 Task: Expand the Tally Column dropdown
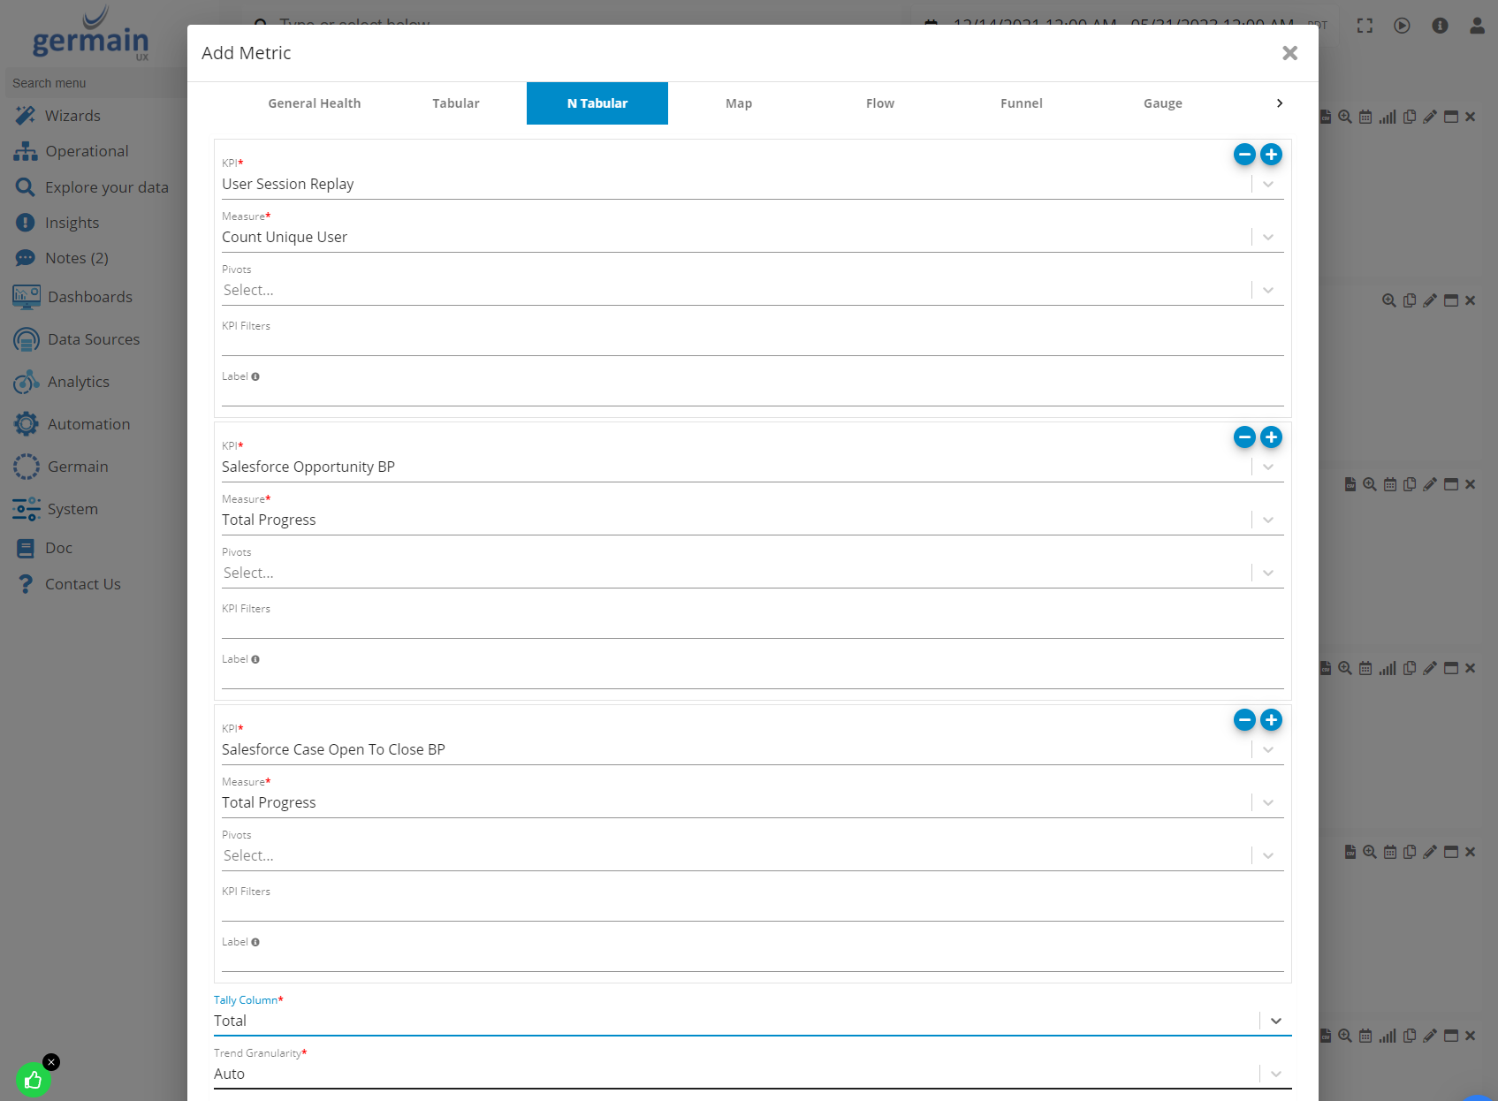[1275, 1021]
